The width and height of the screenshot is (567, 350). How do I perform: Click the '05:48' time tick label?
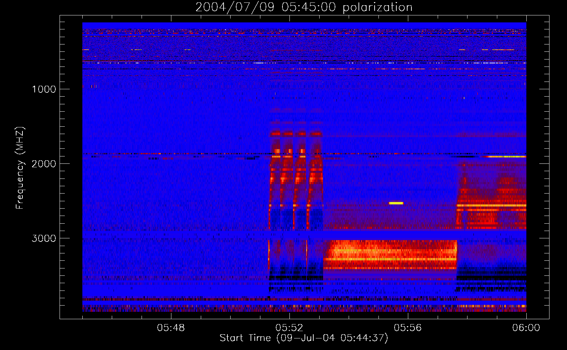coord(171,328)
